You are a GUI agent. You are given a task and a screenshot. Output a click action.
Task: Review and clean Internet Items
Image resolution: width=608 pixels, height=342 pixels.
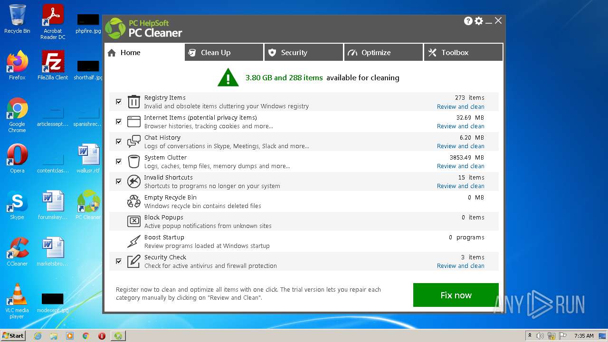click(461, 126)
